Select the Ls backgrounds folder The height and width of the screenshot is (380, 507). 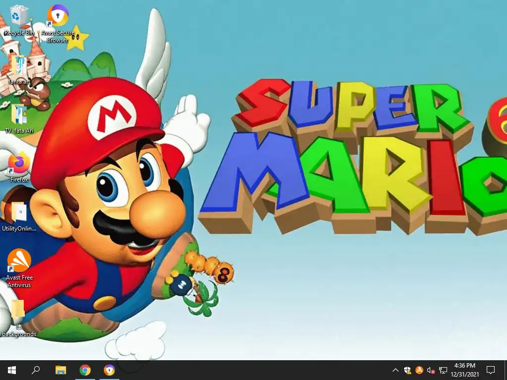coord(19,319)
